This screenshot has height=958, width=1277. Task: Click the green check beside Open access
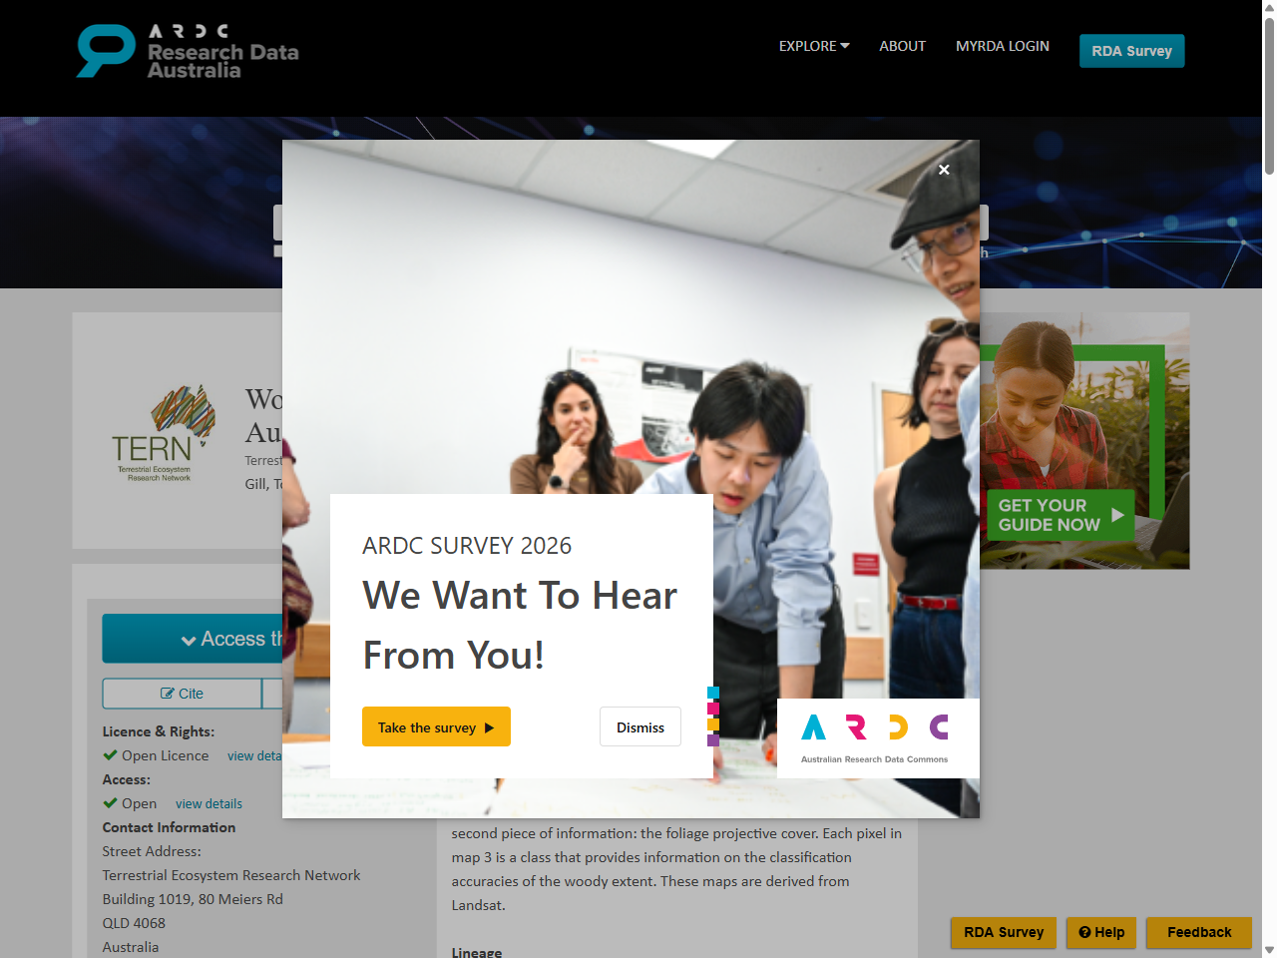110,803
